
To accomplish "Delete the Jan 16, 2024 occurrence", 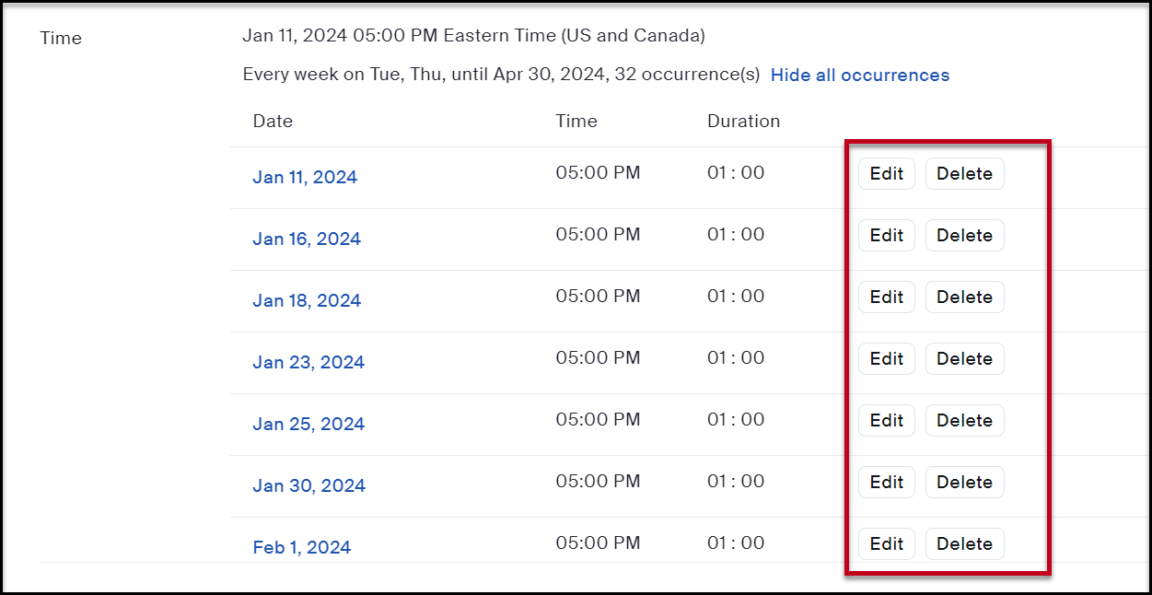I will click(x=964, y=236).
